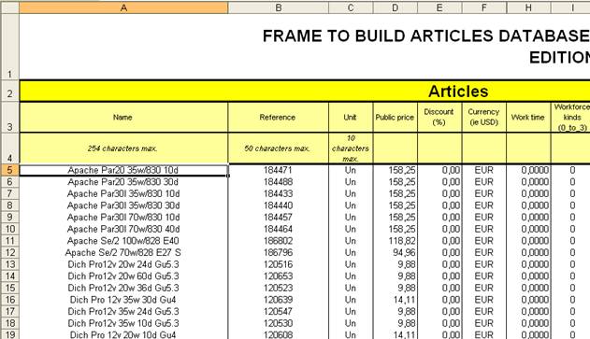Click the Name column heading cell
Image resolution: width=590 pixels, height=339 pixels.
pos(123,118)
